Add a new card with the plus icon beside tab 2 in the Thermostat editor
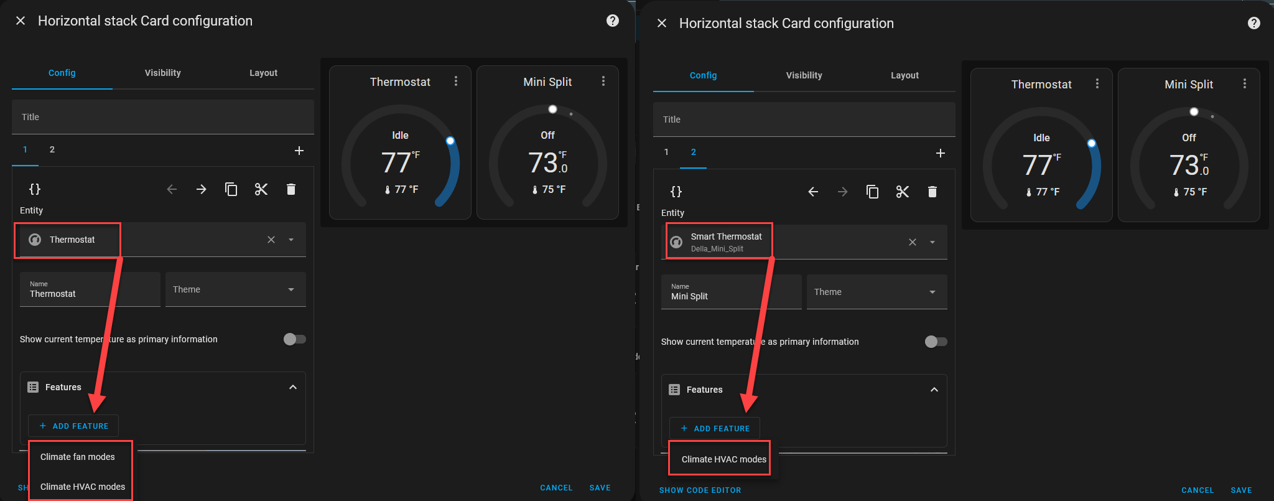 (x=299, y=151)
